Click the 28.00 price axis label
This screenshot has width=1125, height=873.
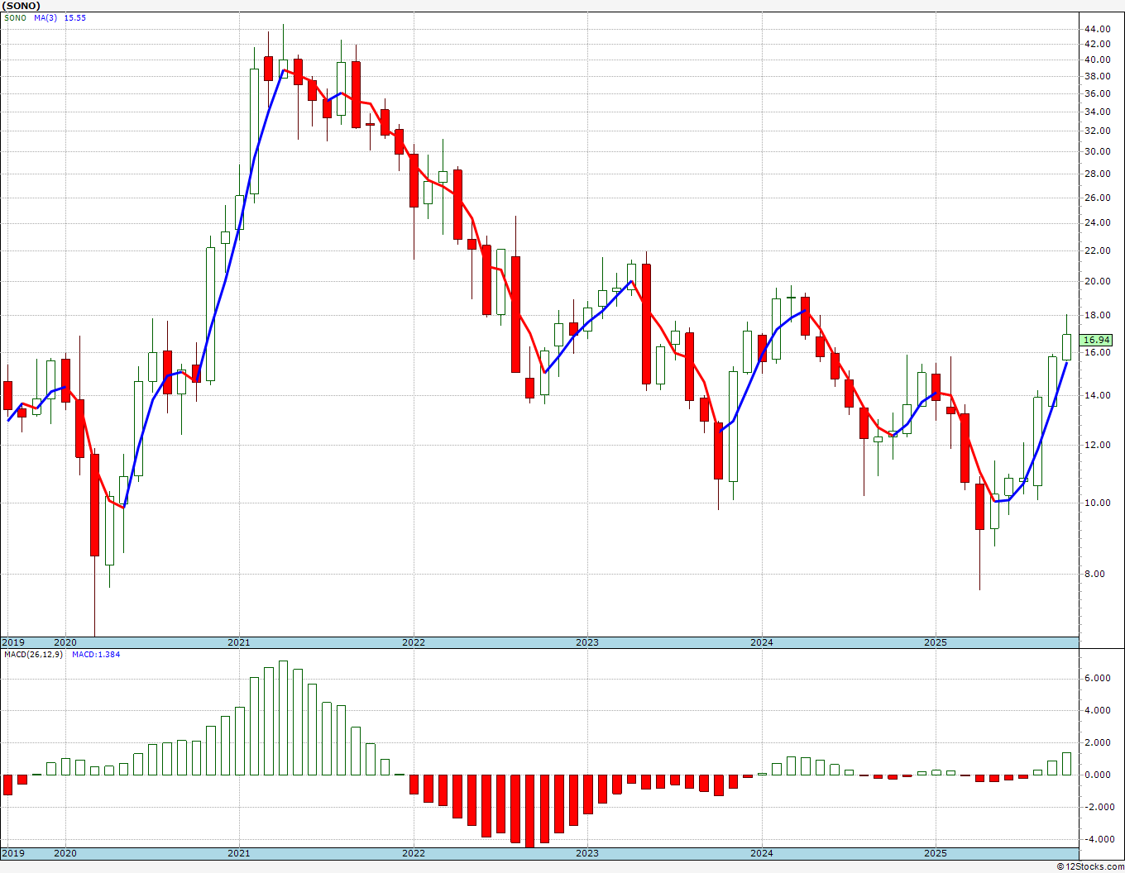1097,174
